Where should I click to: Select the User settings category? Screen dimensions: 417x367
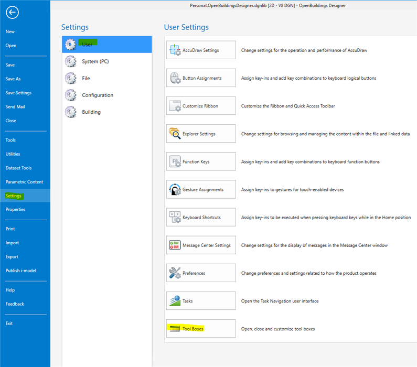[x=107, y=45]
